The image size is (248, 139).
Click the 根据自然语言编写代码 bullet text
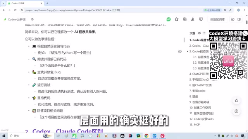click(53, 46)
